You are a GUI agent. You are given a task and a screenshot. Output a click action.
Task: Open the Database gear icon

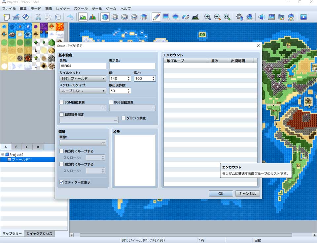pyautogui.click(x=240, y=17)
